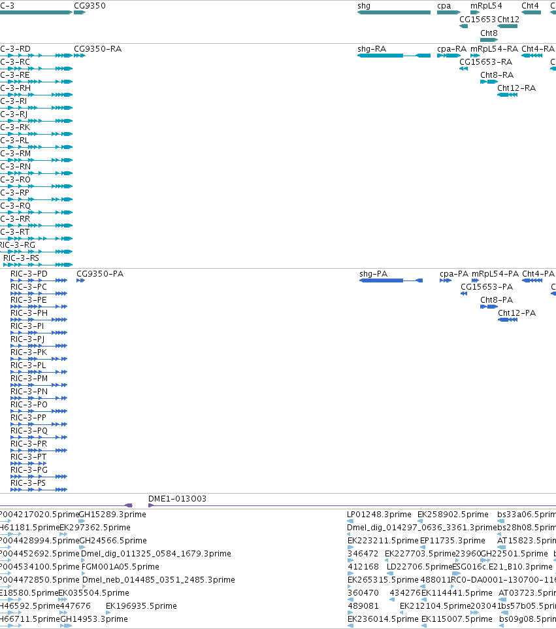Click the RIC-3-PD protein label
This screenshot has width=556, height=629.
click(x=29, y=273)
